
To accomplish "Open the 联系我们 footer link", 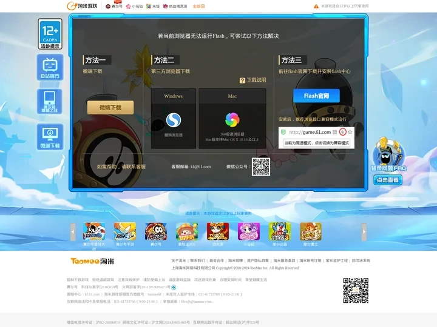I will coord(198,260).
